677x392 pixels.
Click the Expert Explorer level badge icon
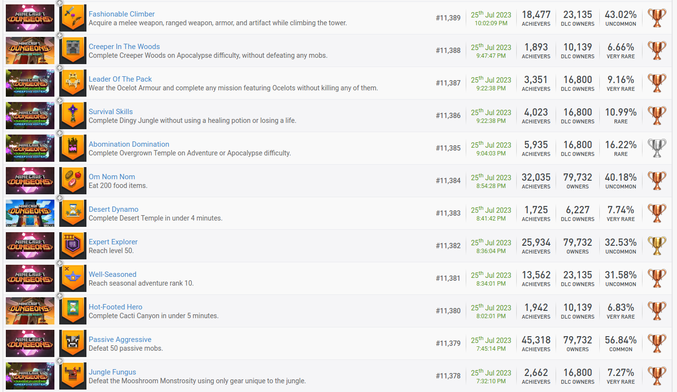[x=73, y=246]
